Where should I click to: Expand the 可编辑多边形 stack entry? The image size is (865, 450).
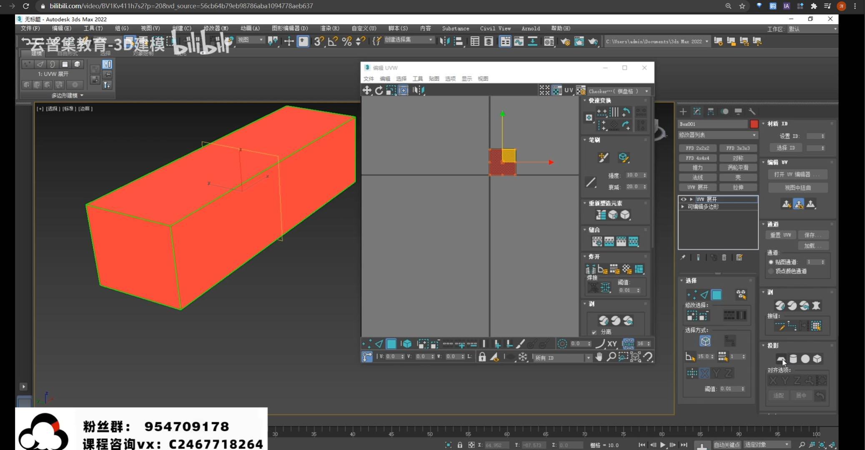click(683, 207)
